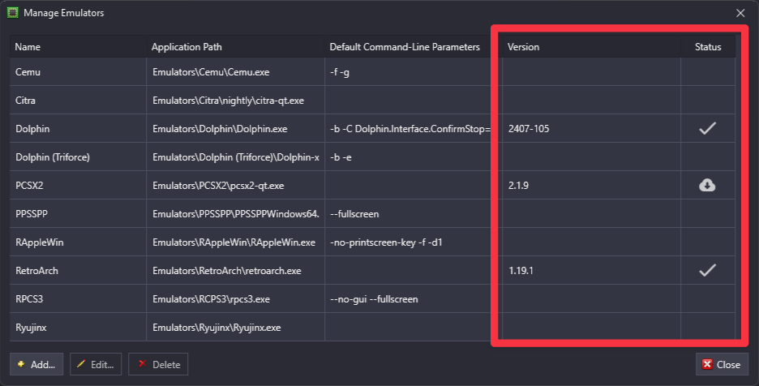Click the Ryujinx.exe application path cell
The height and width of the screenshot is (386, 759).
point(235,328)
